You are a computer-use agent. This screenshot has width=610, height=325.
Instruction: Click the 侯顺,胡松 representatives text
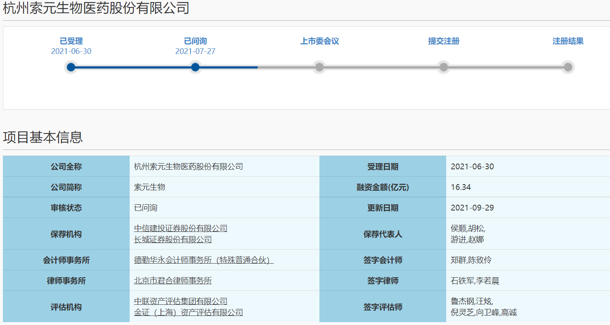point(468,229)
